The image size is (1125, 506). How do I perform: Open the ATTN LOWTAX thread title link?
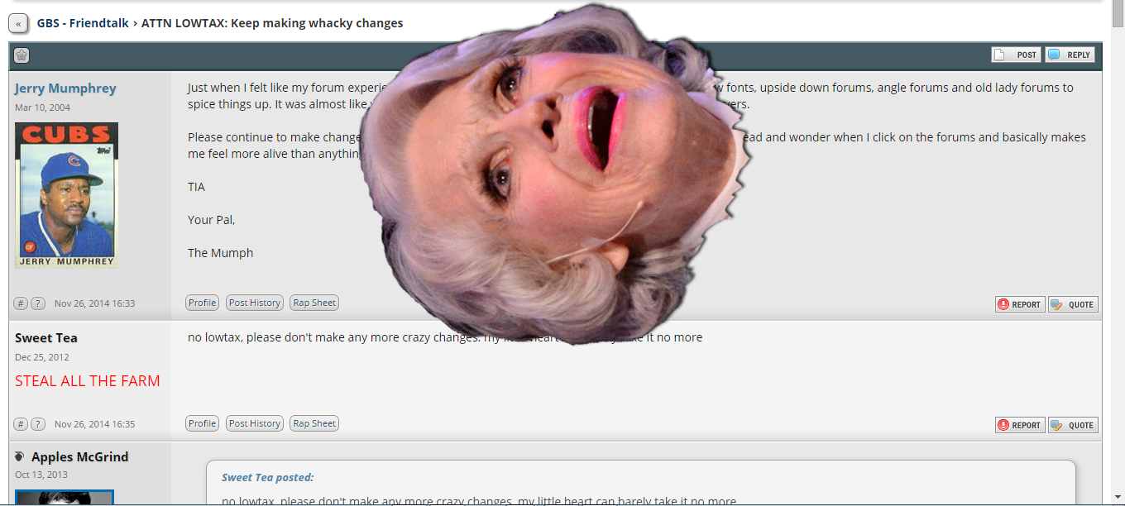pyautogui.click(x=272, y=23)
